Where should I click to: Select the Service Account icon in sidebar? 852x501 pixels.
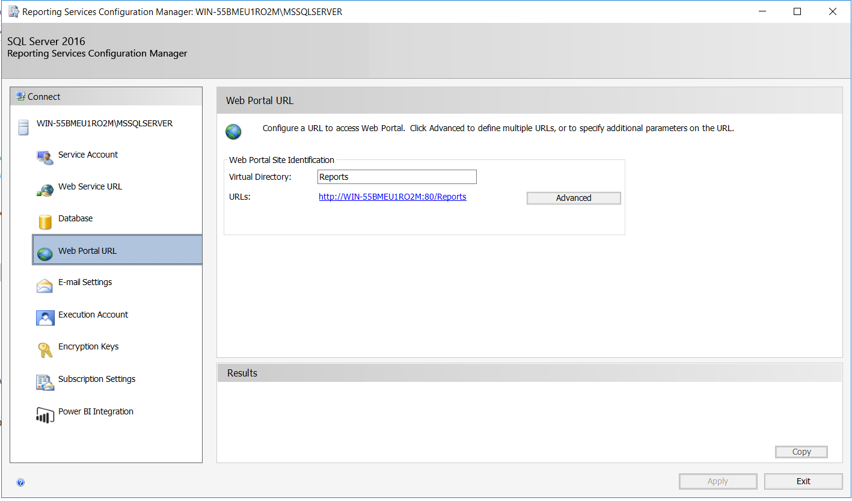pyautogui.click(x=45, y=158)
